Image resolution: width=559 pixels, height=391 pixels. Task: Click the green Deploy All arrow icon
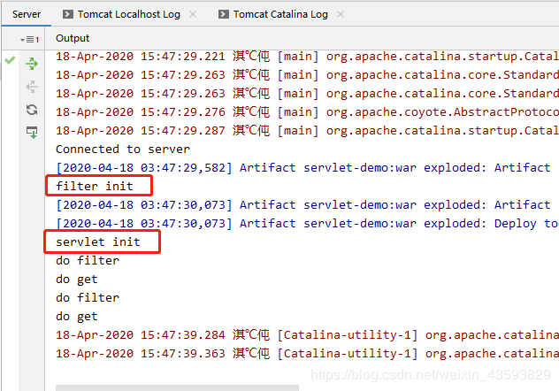[32, 64]
